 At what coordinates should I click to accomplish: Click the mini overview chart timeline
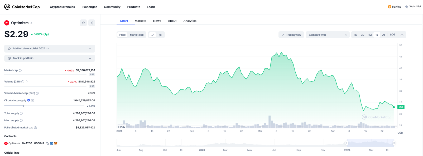pos(256,143)
